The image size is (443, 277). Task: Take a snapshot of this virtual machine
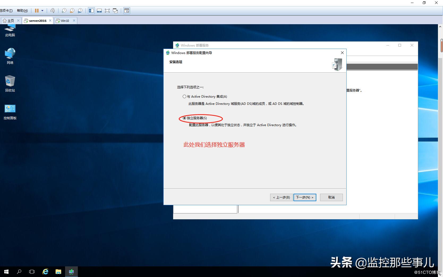tap(64, 11)
